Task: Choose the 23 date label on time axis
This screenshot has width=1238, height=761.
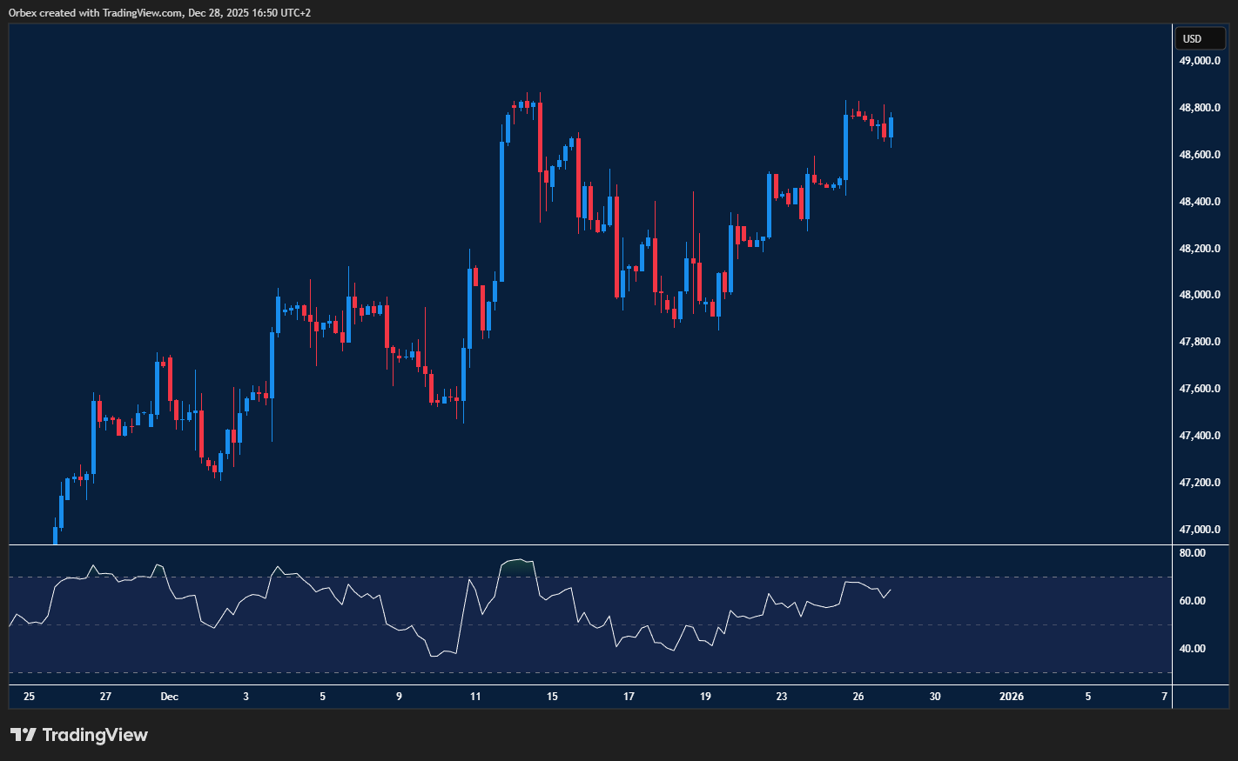Action: point(782,697)
